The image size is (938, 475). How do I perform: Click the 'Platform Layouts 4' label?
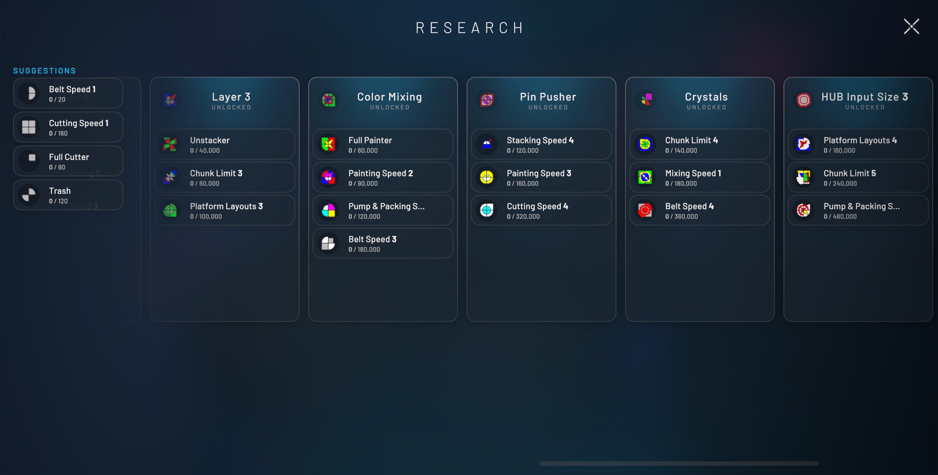(x=860, y=141)
